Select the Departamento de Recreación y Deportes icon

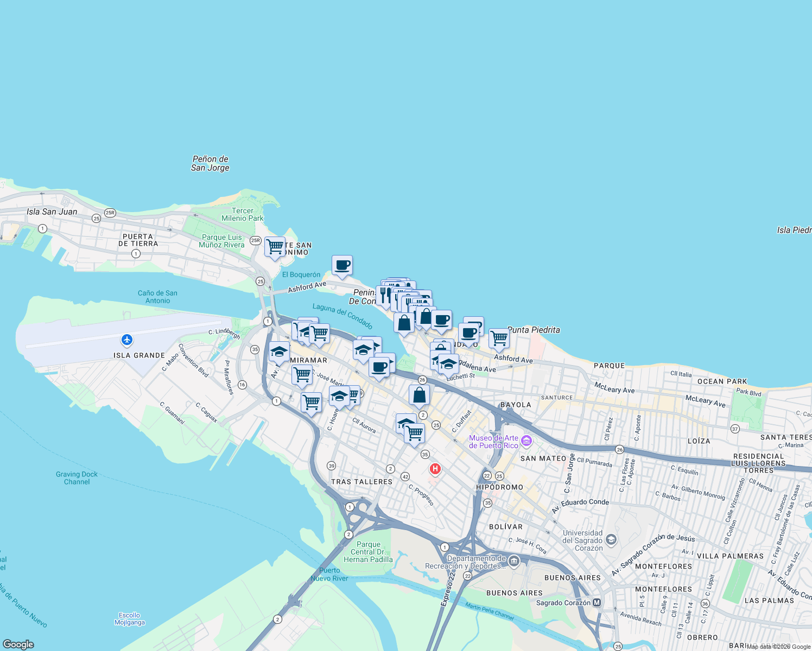(513, 561)
